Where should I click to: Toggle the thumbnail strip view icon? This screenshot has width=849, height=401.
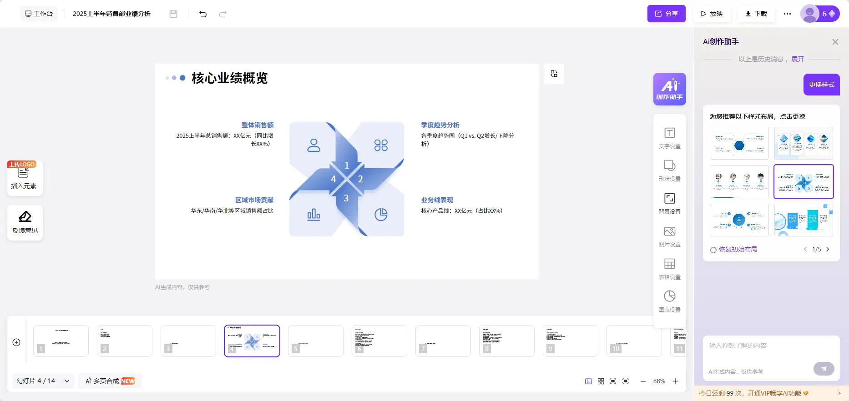[588, 381]
